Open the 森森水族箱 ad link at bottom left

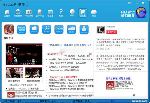tap(27, 93)
